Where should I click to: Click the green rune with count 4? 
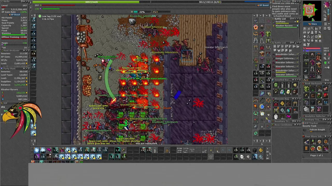click(x=276, y=85)
